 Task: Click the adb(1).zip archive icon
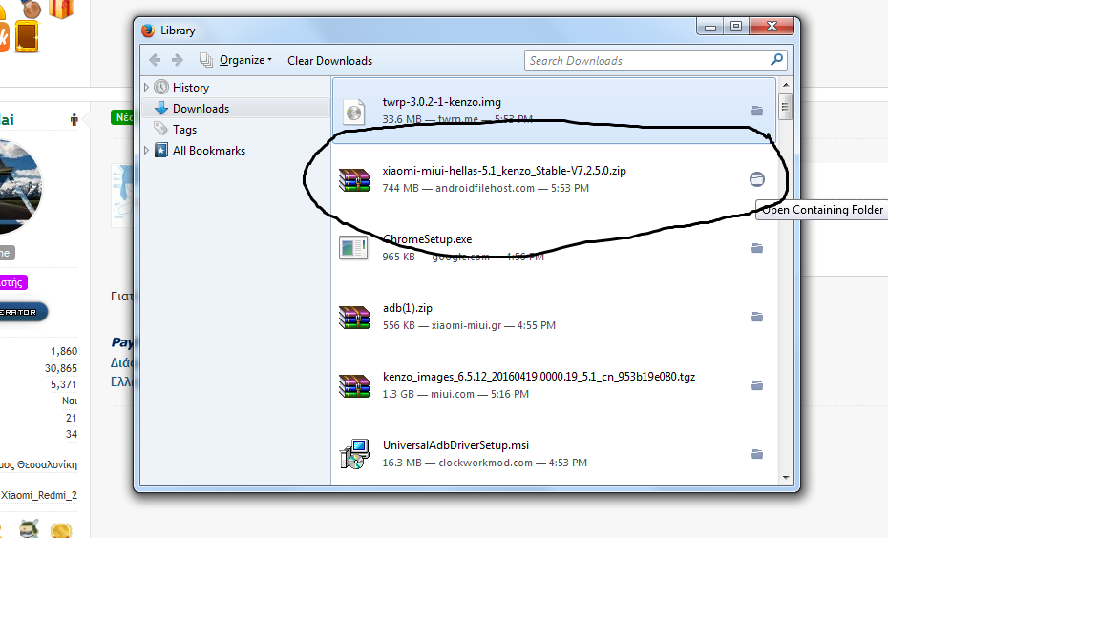pyautogui.click(x=354, y=317)
